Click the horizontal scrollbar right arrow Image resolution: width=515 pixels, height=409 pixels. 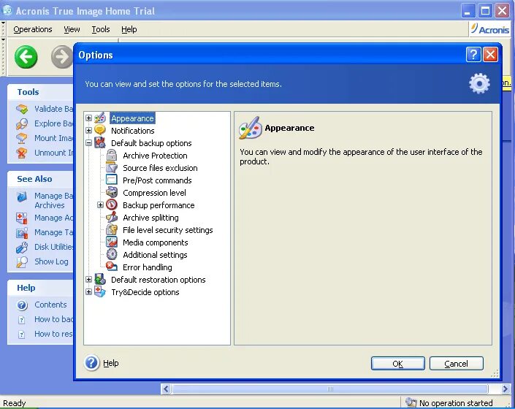(x=506, y=389)
